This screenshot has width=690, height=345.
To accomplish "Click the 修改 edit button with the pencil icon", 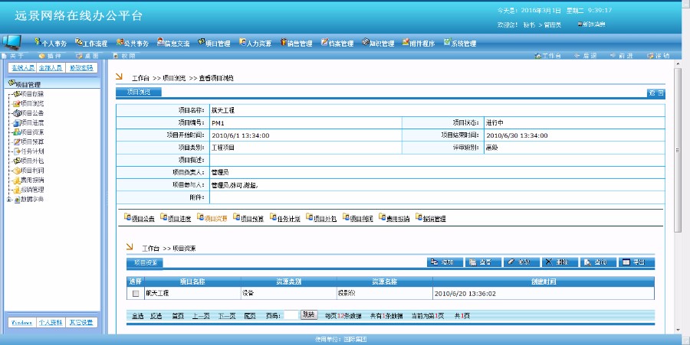I will (x=521, y=262).
